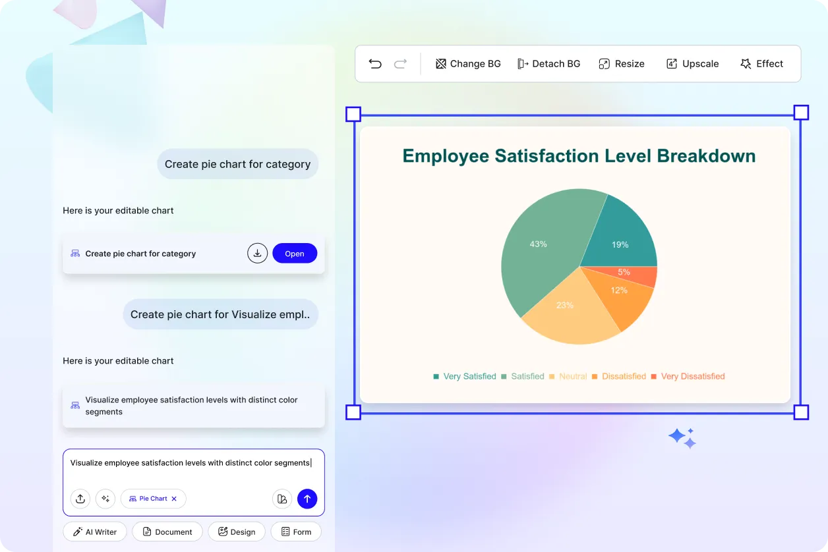Switch to Form mode
This screenshot has height=552, width=828.
[x=296, y=532]
